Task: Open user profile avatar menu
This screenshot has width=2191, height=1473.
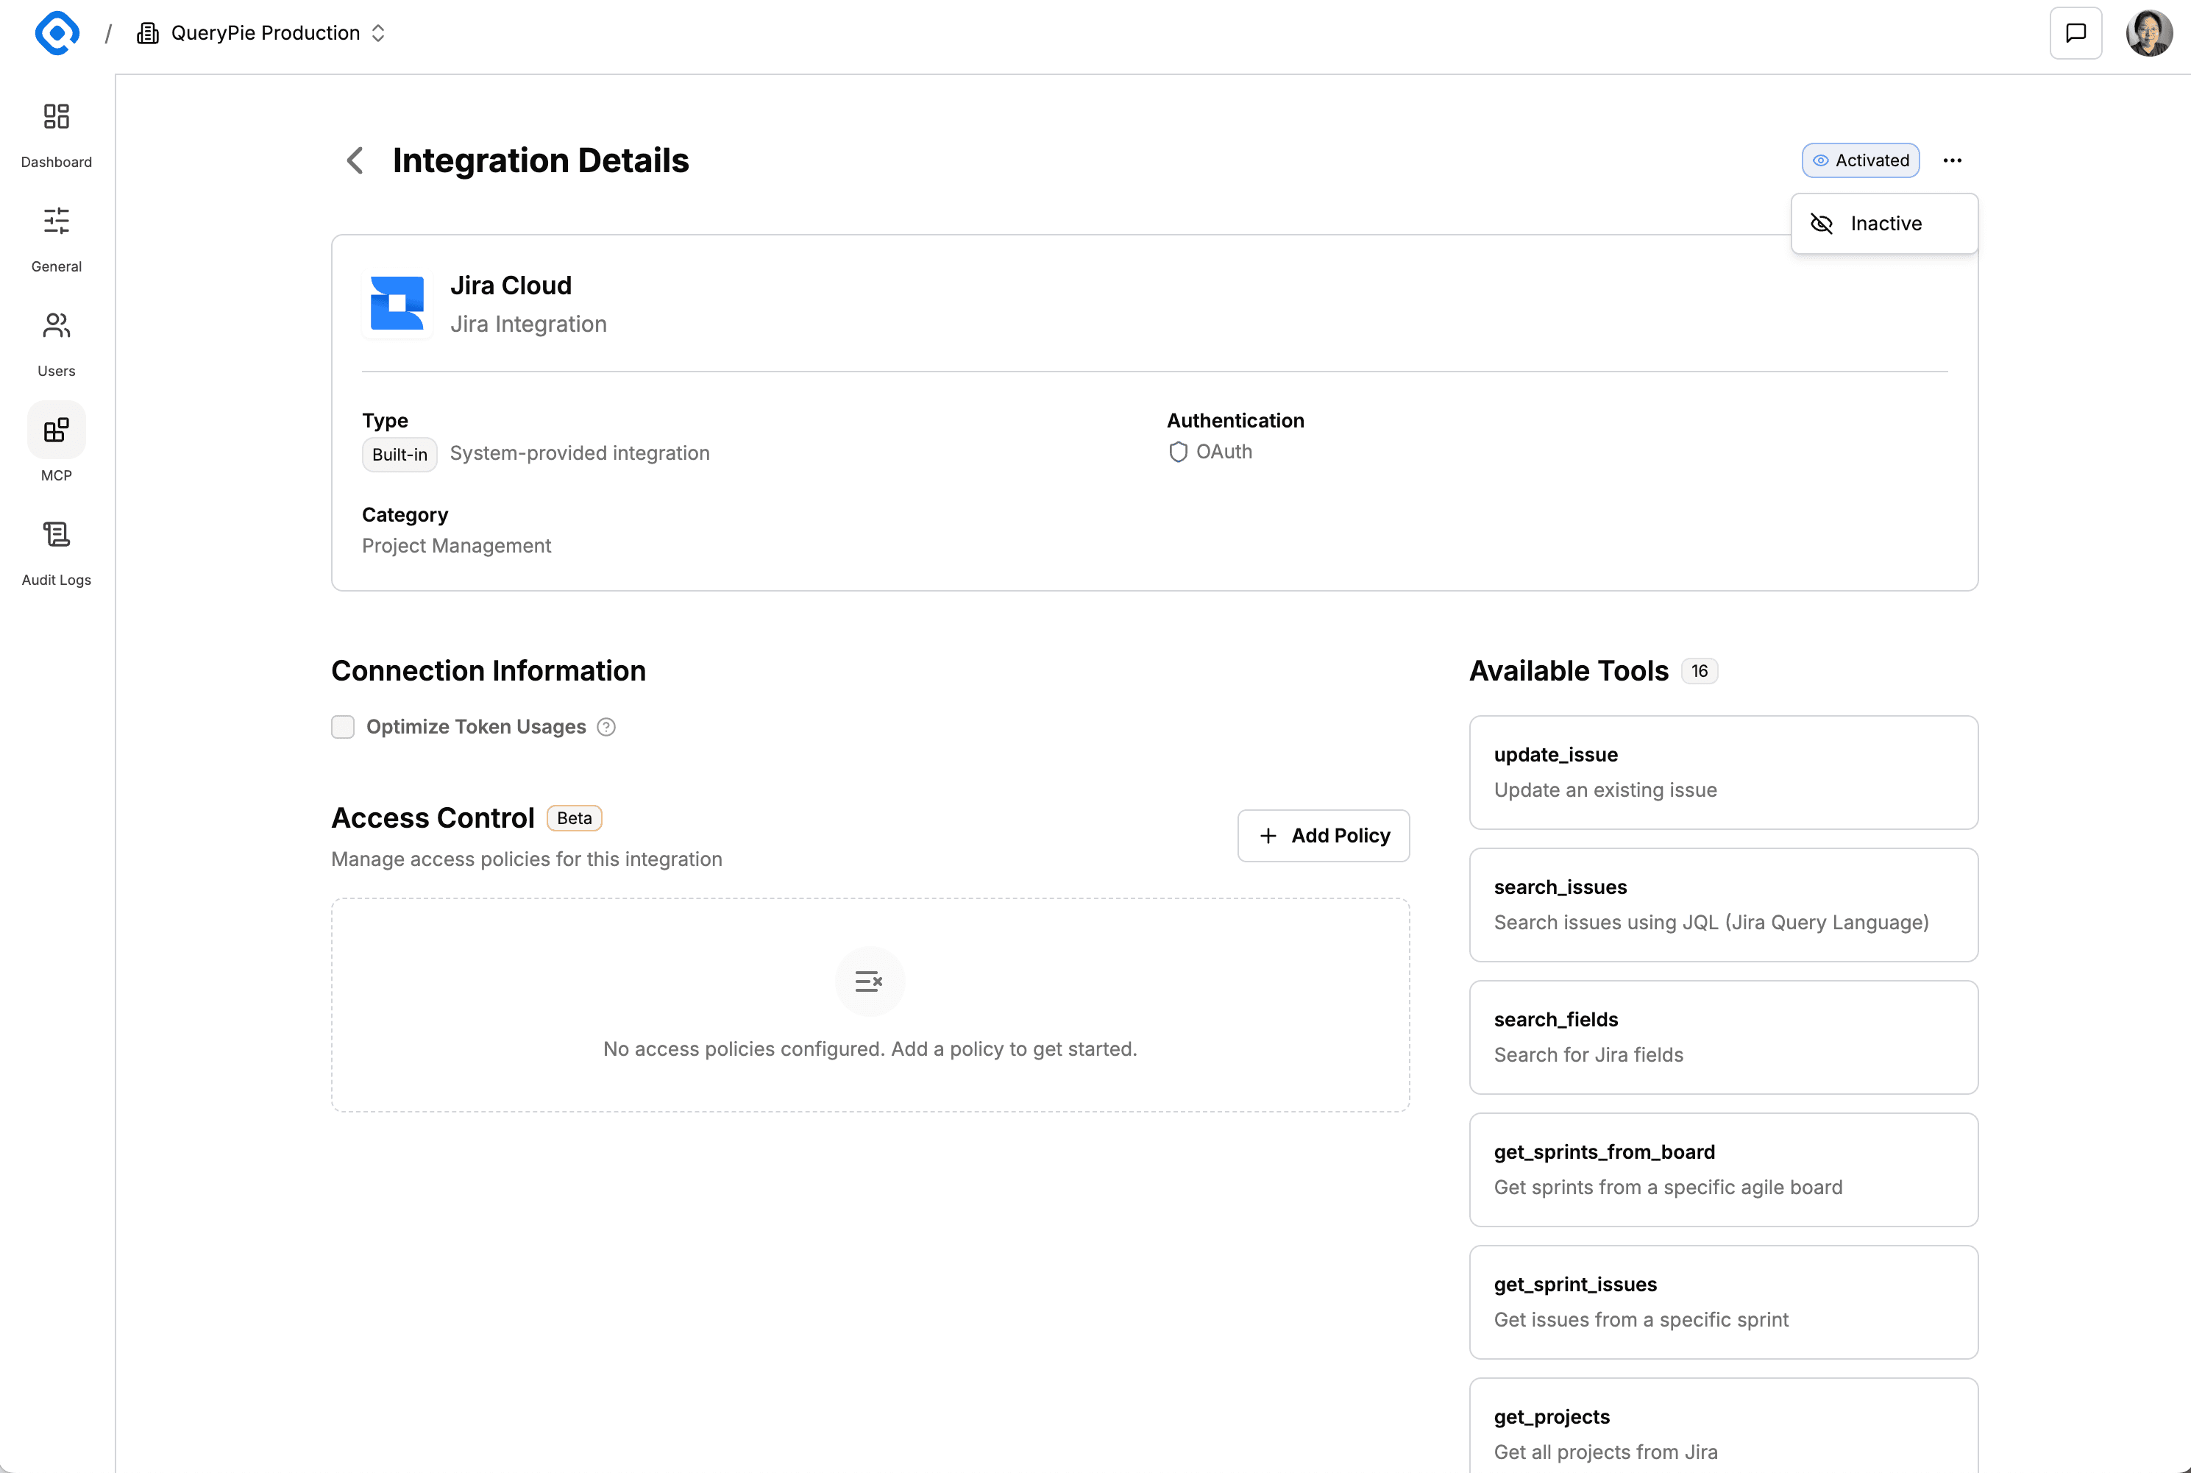Action: pos(2149,34)
